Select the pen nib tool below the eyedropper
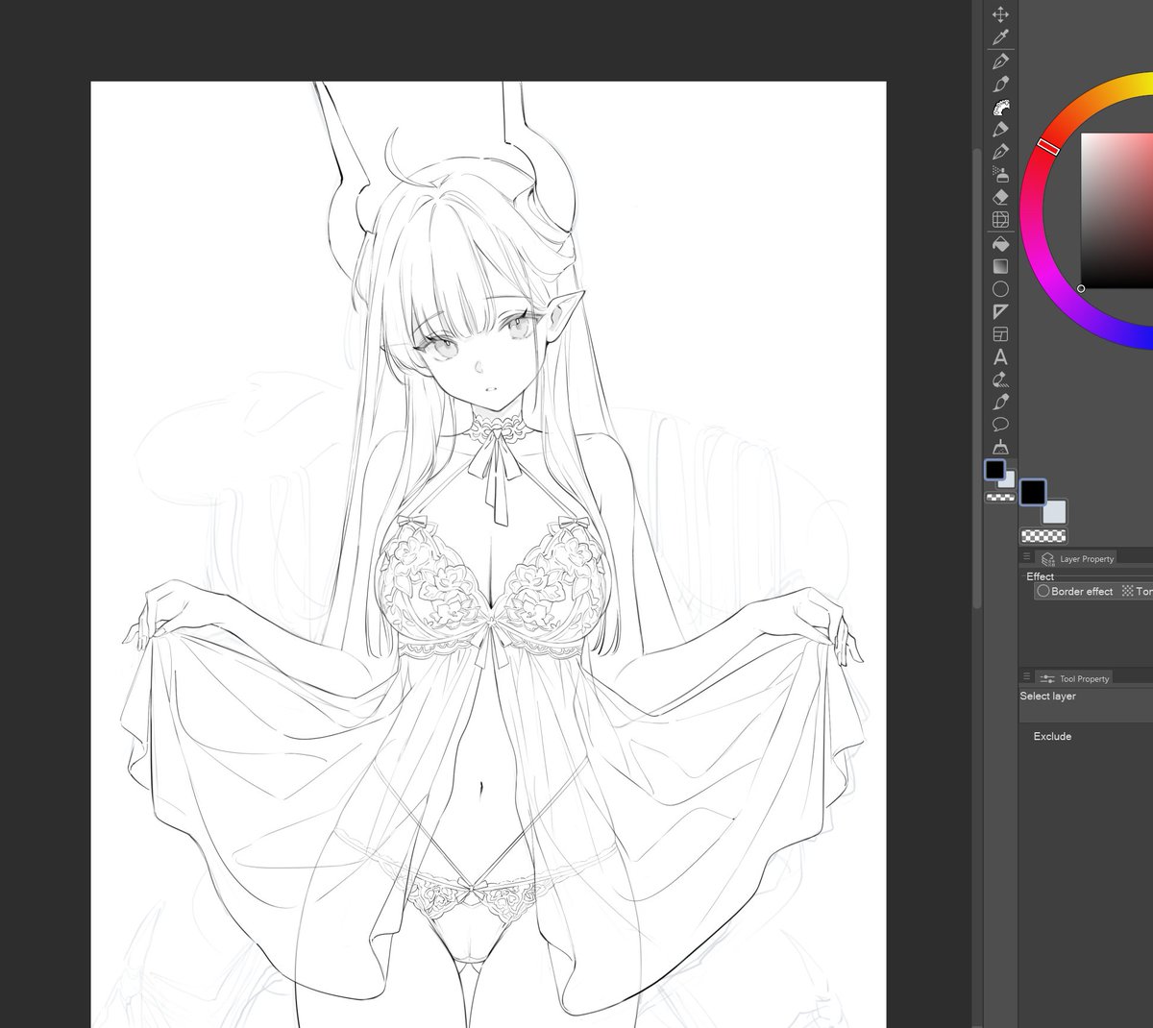1153x1028 pixels. (1000, 61)
